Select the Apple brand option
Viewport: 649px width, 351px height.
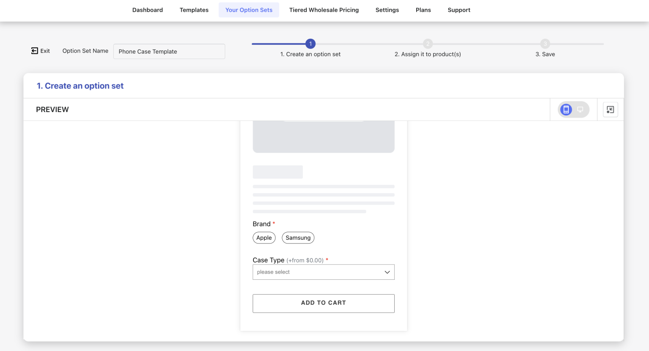[x=264, y=238]
